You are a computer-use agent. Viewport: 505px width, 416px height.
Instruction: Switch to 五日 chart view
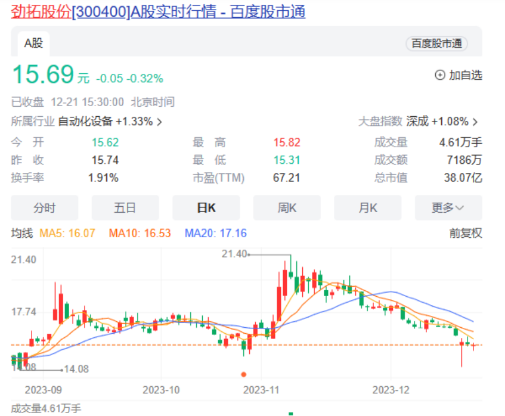[125, 207]
